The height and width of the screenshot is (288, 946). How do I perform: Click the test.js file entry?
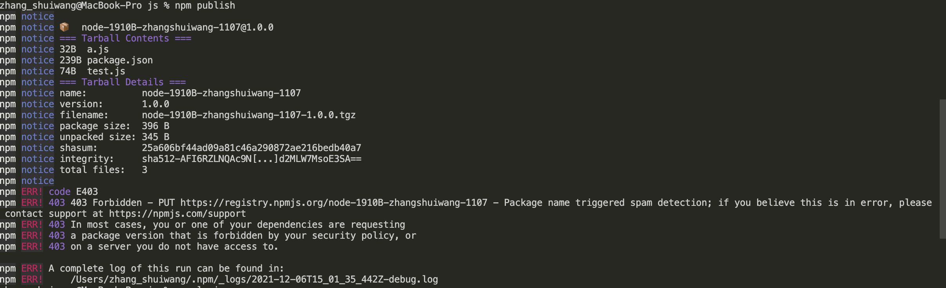(x=106, y=71)
